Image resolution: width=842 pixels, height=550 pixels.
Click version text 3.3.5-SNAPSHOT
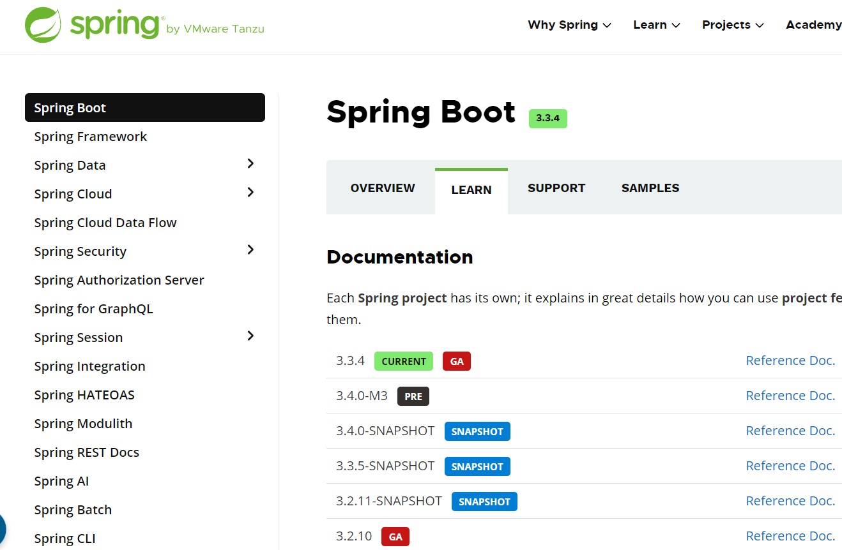pyautogui.click(x=385, y=466)
